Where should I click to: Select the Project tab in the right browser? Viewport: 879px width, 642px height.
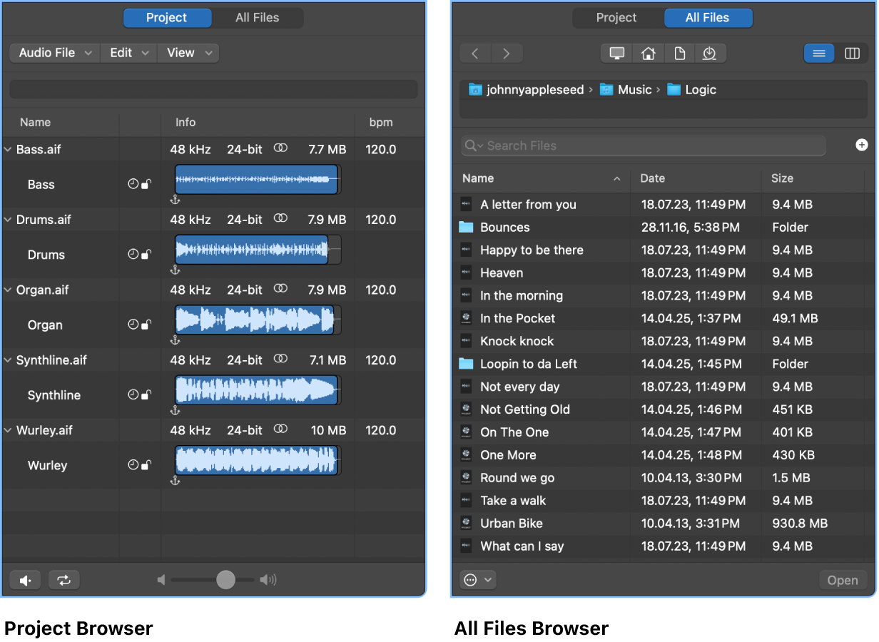pos(618,17)
